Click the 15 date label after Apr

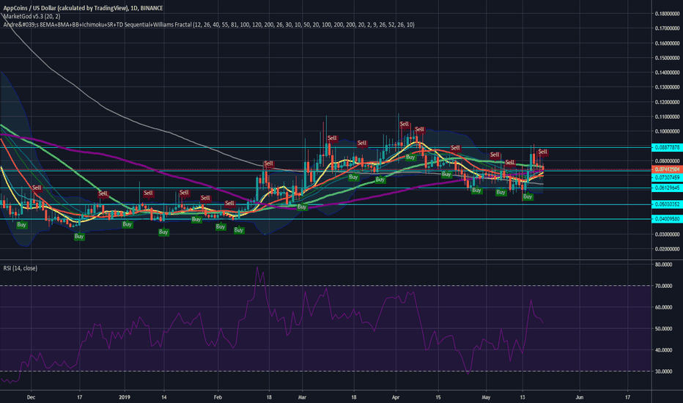tap(438, 397)
